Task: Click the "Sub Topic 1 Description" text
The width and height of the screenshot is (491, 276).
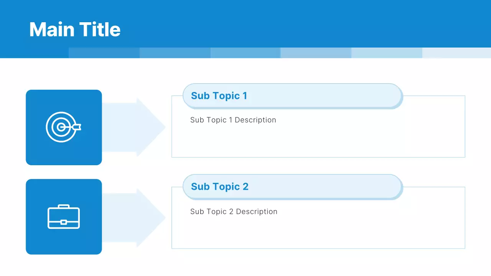Action: (233, 120)
